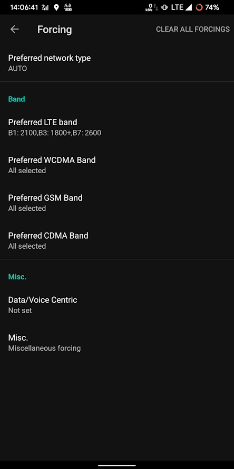Tap the Band section header
The height and width of the screenshot is (469, 234).
tap(16, 99)
